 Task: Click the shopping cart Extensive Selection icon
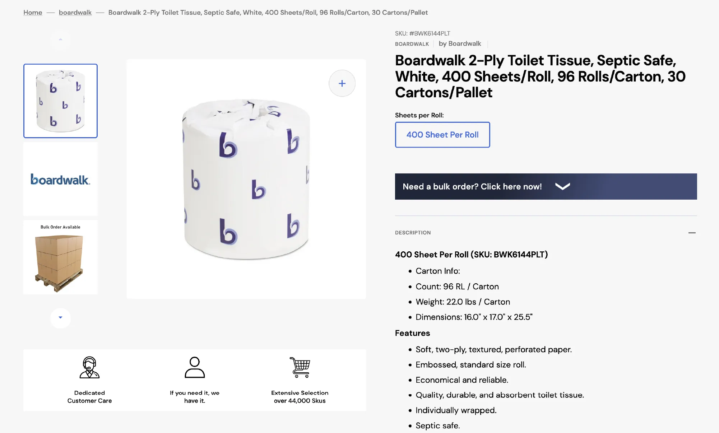(x=300, y=367)
